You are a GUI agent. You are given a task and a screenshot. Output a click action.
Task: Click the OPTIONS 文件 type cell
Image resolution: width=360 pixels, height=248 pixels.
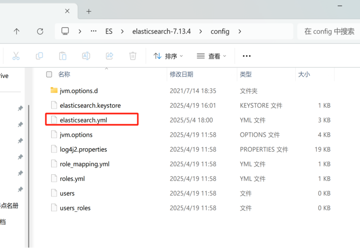click(x=260, y=135)
